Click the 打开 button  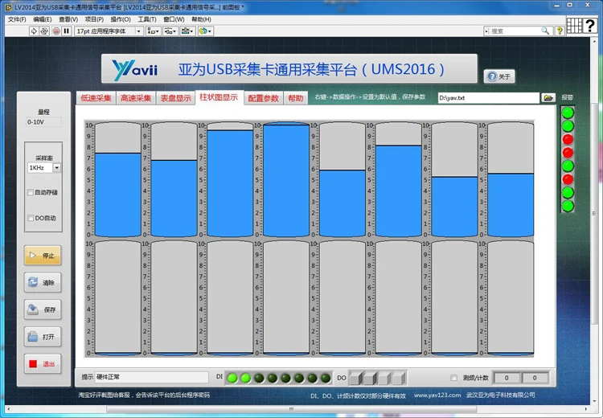43,337
